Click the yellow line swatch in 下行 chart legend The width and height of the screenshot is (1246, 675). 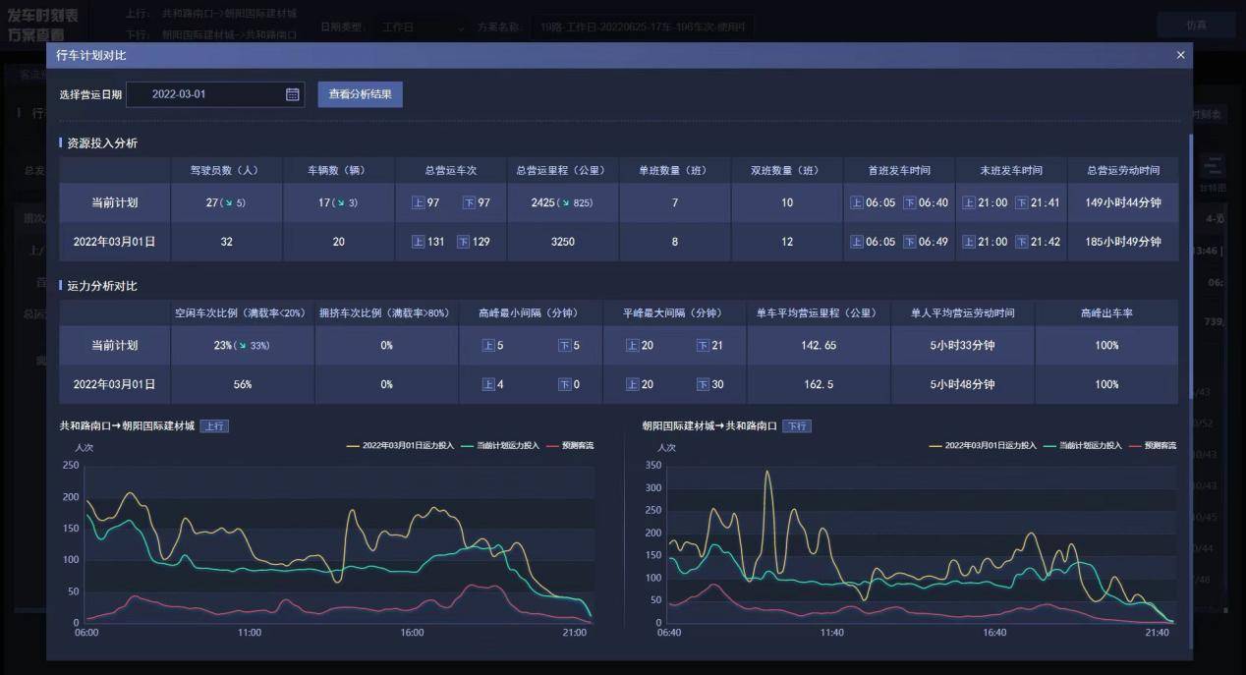pos(935,446)
